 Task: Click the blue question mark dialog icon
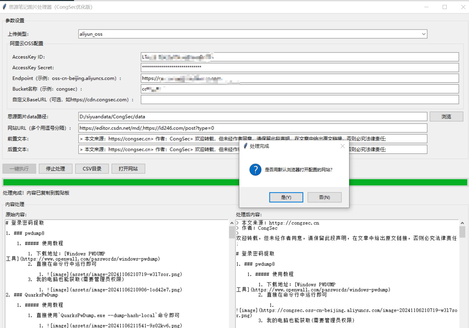(255, 170)
